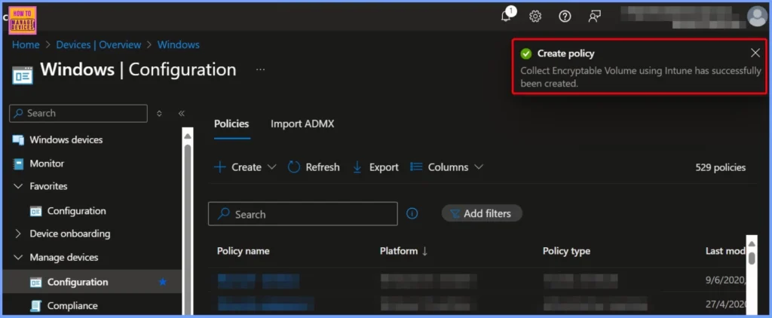Open Compliance in sidebar
The image size is (772, 318).
point(72,306)
